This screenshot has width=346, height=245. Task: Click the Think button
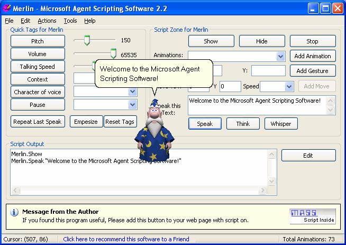click(x=243, y=124)
